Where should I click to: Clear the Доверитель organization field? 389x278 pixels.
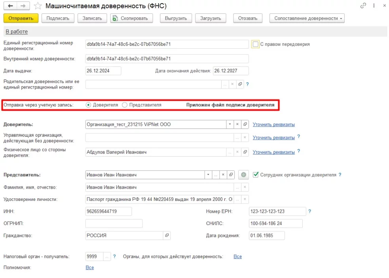(x=237, y=124)
